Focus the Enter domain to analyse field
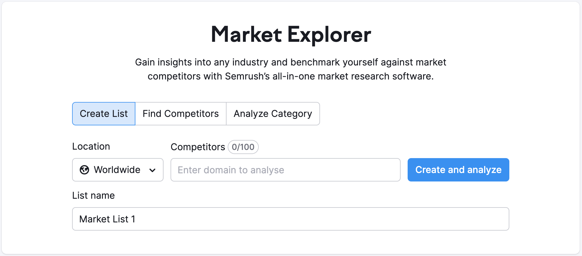 (285, 170)
